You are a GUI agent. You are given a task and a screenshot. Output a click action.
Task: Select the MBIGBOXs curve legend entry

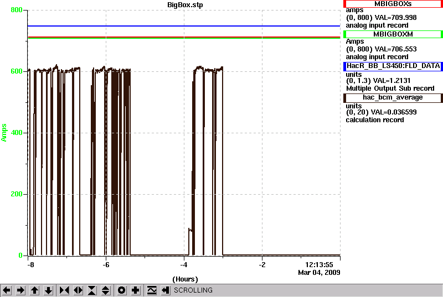tap(393, 4)
